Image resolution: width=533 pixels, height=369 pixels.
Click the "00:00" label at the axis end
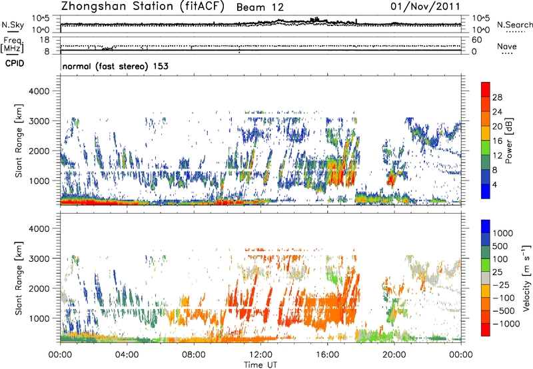(461, 355)
